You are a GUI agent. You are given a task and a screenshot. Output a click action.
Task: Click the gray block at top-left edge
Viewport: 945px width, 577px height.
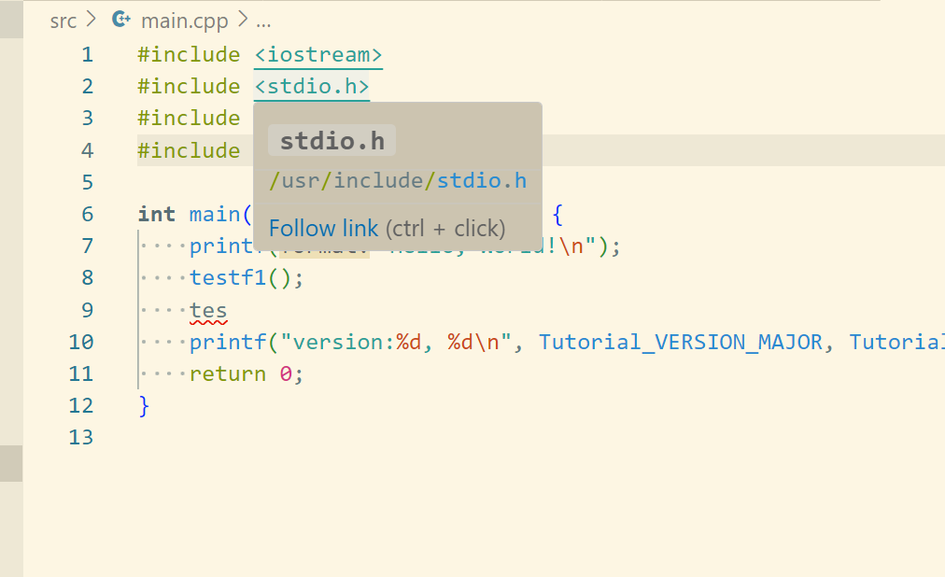click(10, 19)
